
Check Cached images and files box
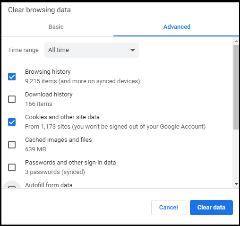click(12, 145)
